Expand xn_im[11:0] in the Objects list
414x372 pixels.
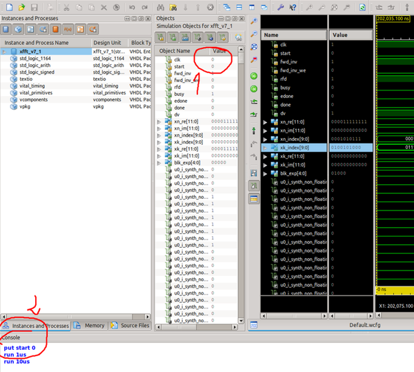(159, 128)
